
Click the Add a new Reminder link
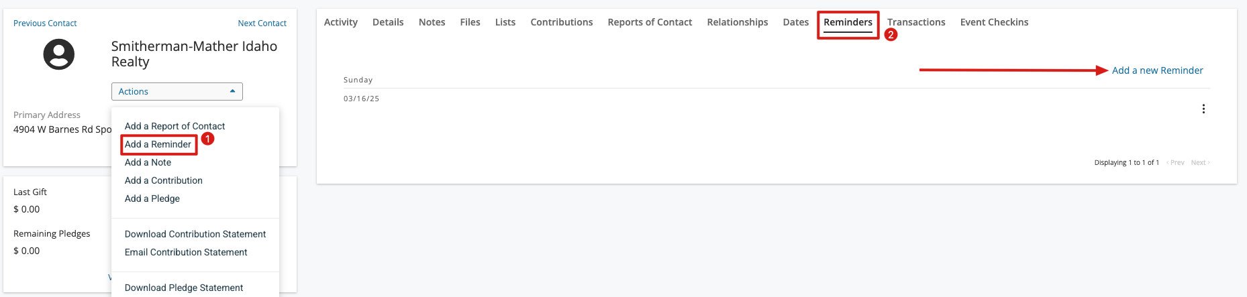pyautogui.click(x=1158, y=70)
